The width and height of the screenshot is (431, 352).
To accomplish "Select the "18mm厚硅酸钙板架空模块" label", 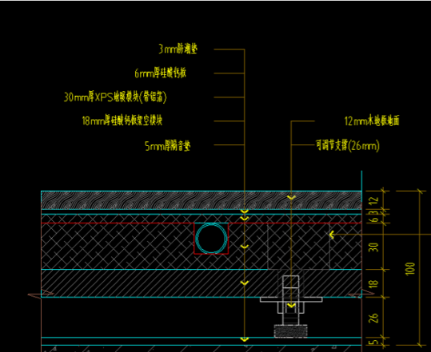I will point(122,121).
